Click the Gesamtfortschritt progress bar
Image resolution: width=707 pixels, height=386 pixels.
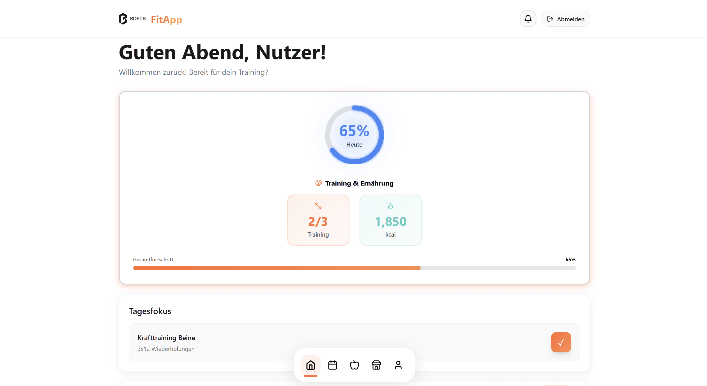click(354, 268)
